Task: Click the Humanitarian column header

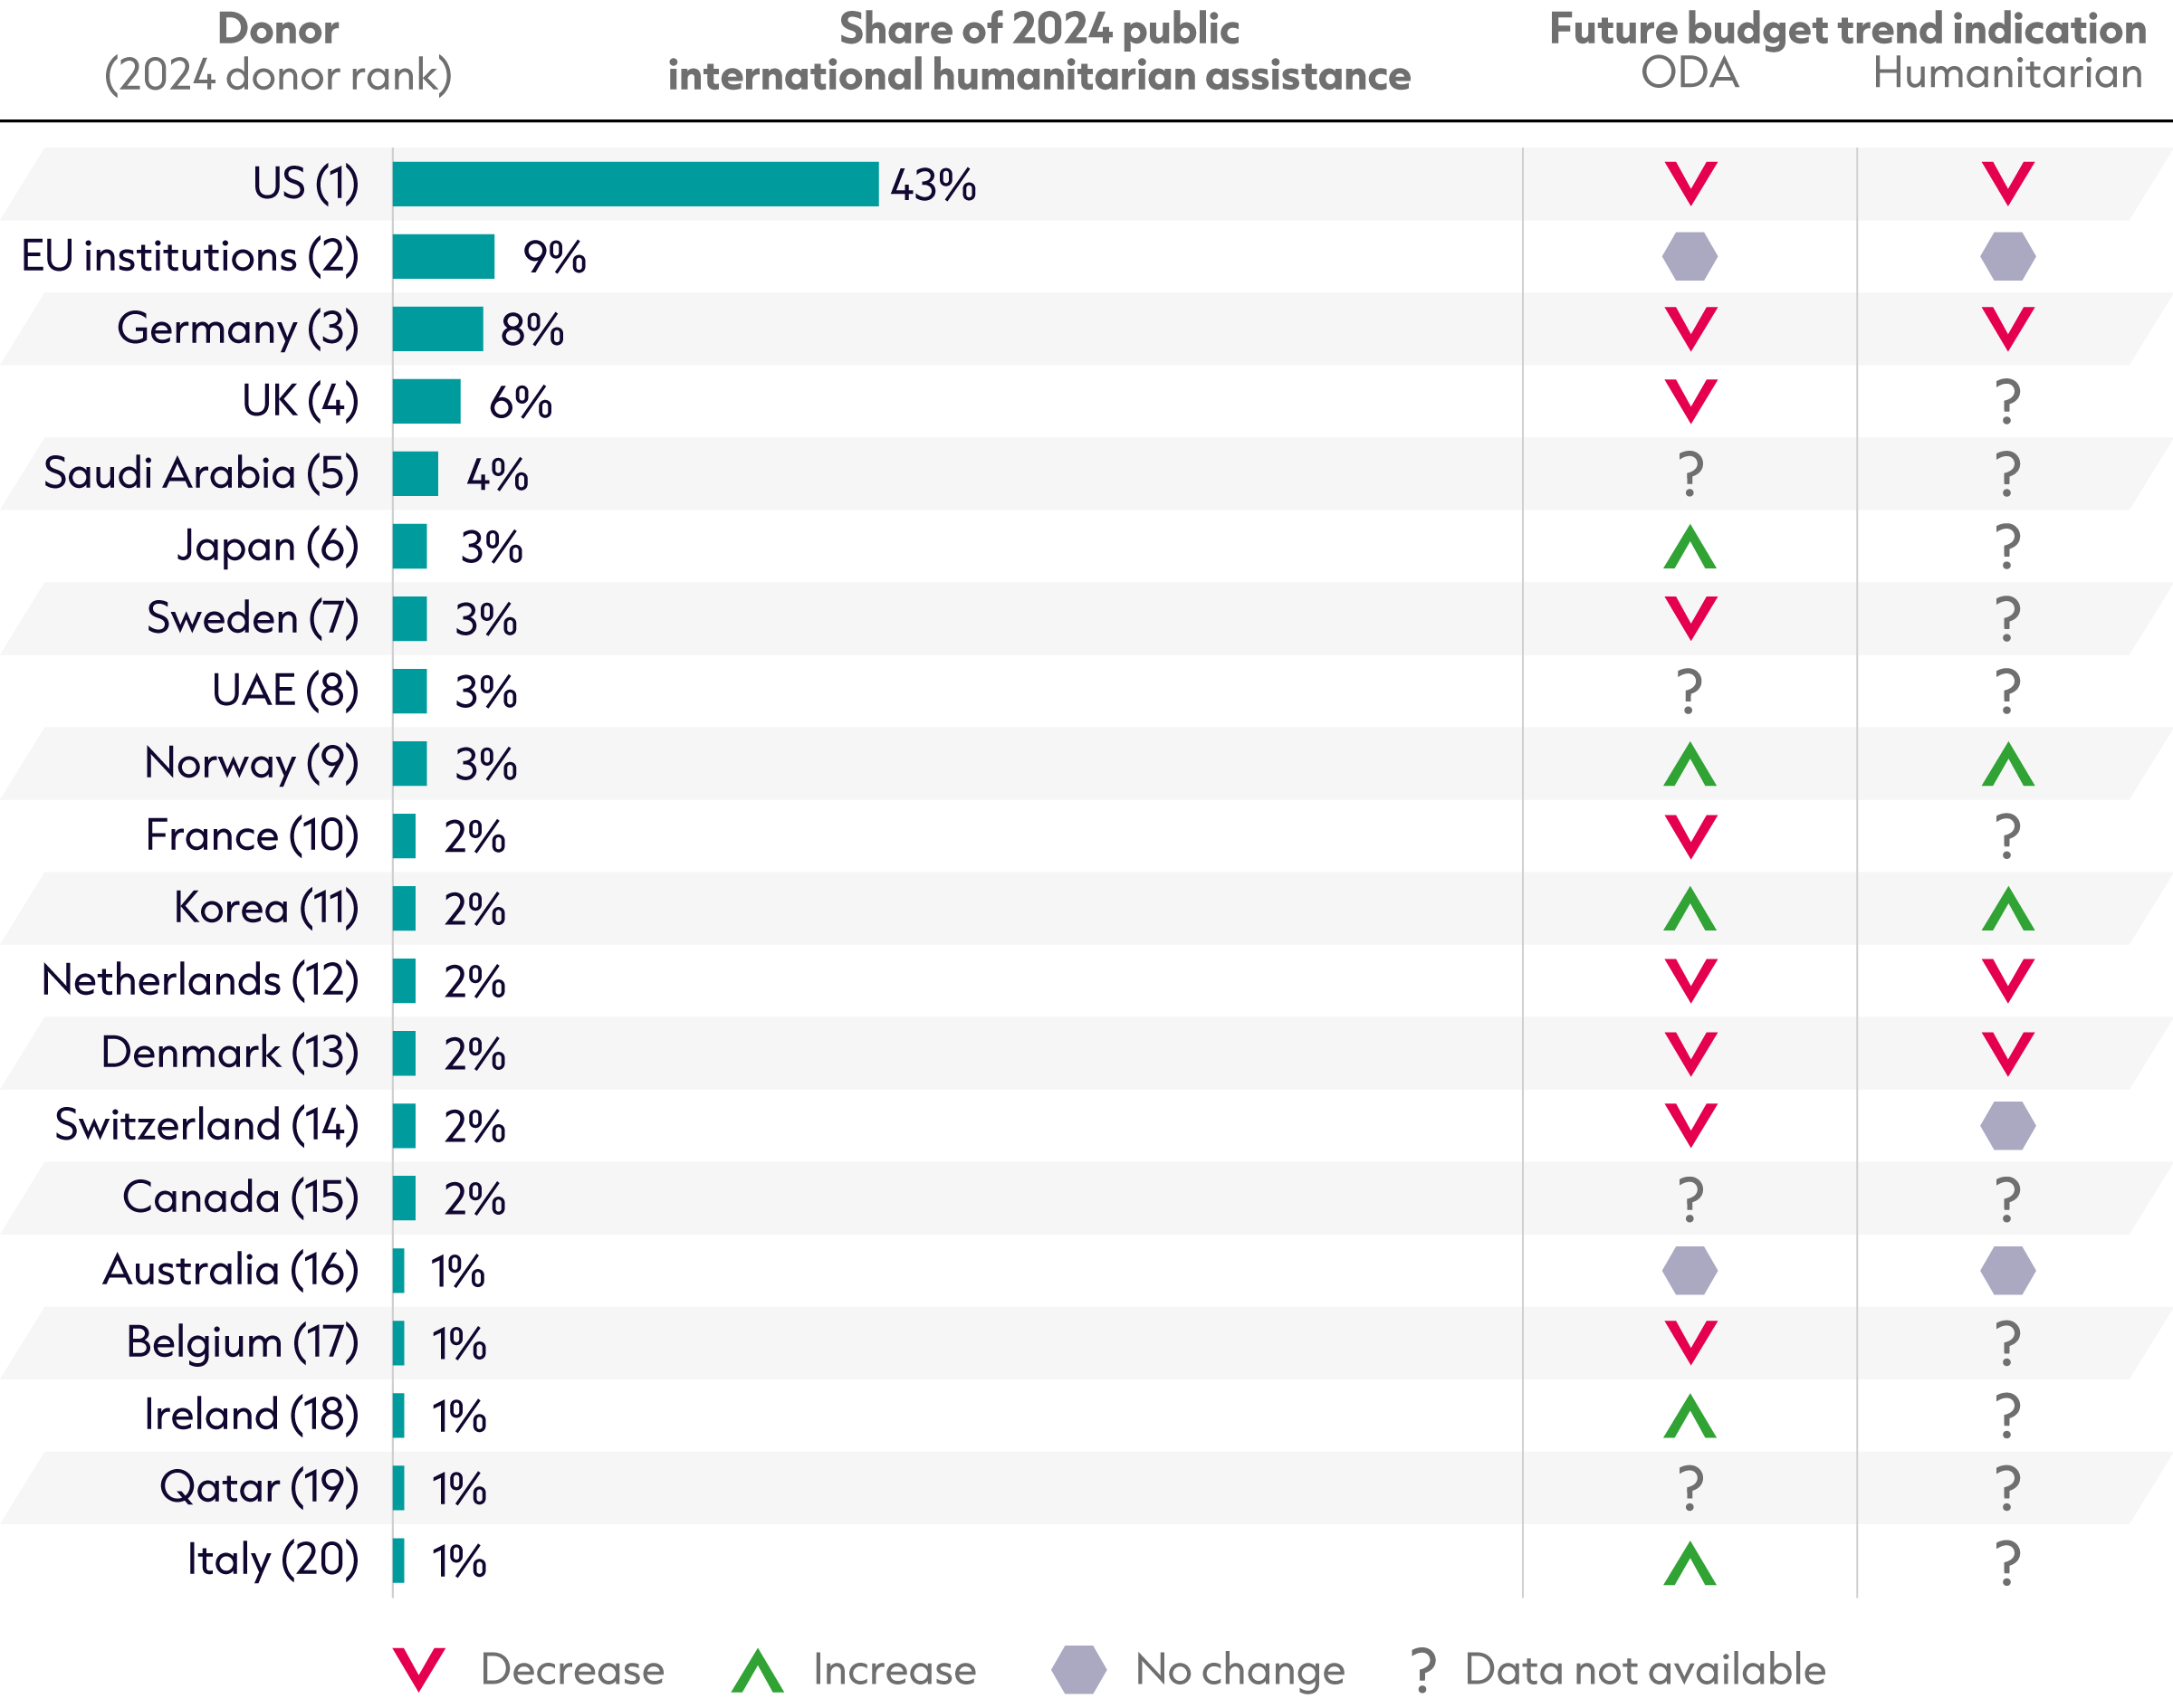Action: (x=2008, y=73)
